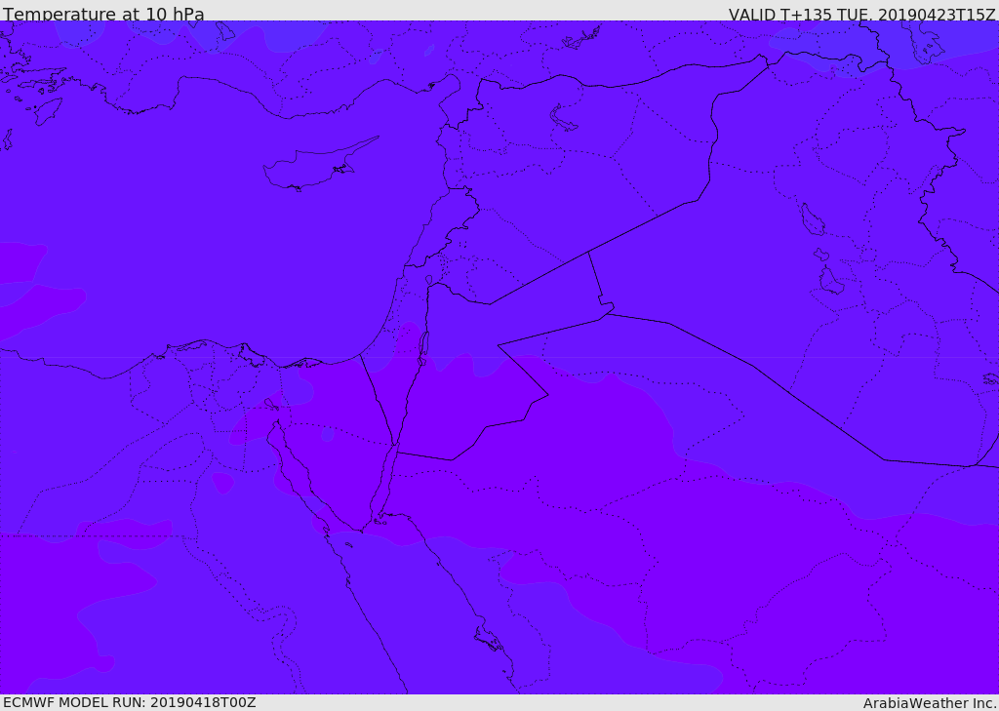Click the 'ECMWF MODEL RUN: 20190418T00Z' footer text
This screenshot has height=711, width=999.
(130, 702)
